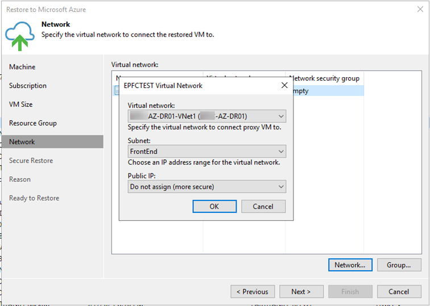This screenshot has width=430, height=306.
Task: Select the Ready to Restore wizard step
Action: click(34, 198)
